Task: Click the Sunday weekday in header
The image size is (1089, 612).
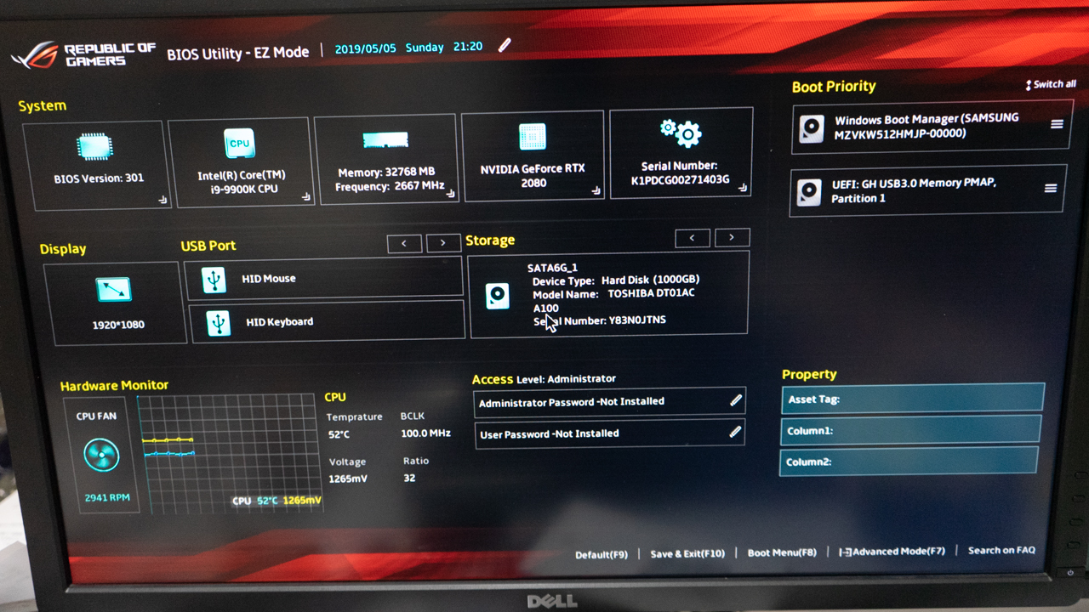Action: [x=425, y=48]
